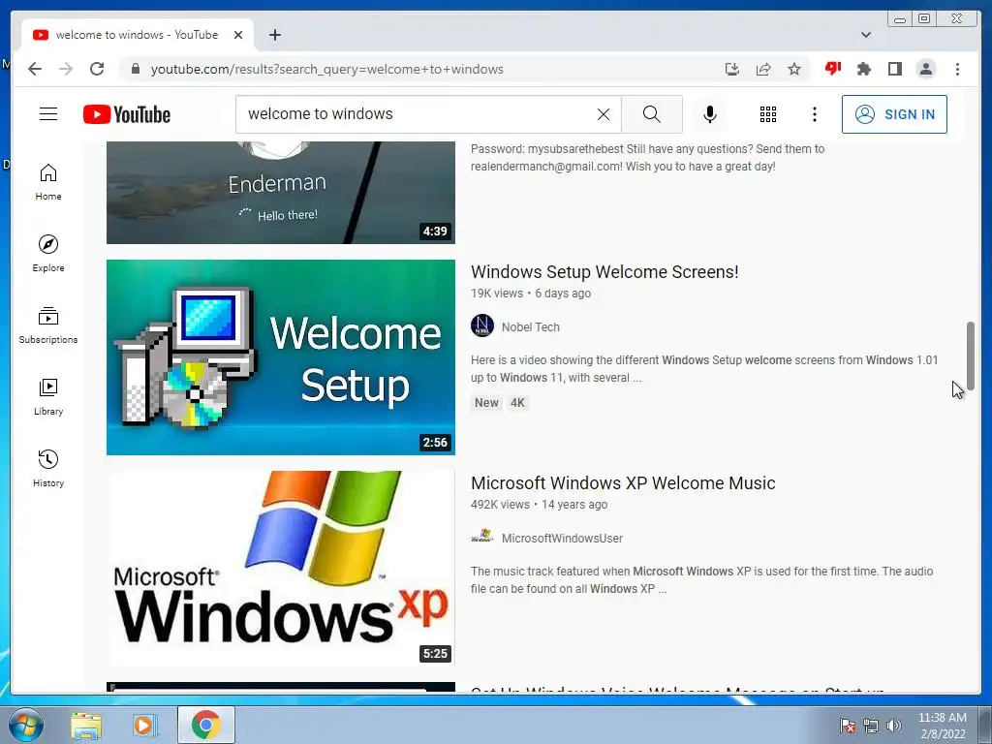Open the Chrome profile avatar
992x744 pixels.
[925, 69]
